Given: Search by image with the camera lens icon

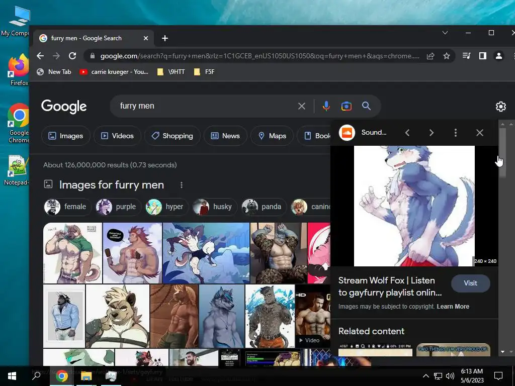Looking at the screenshot, I should [x=346, y=106].
